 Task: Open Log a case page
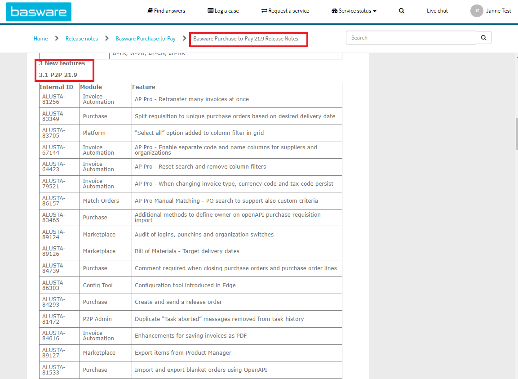[x=223, y=11]
